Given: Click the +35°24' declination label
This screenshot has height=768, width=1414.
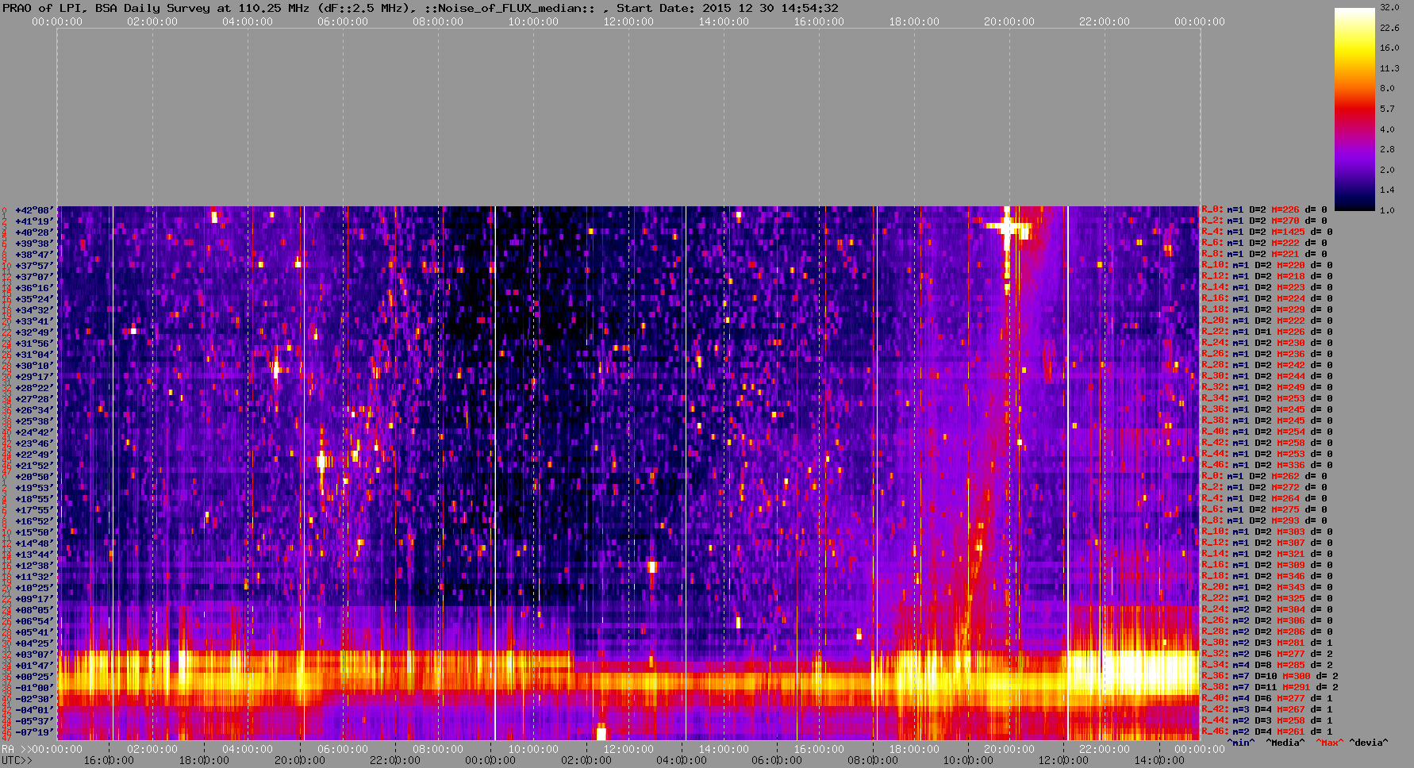Looking at the screenshot, I should (34, 299).
